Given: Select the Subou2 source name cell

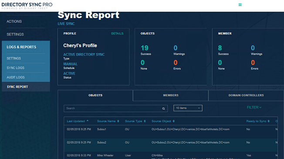Looking at the screenshot, I should tap(101, 142).
